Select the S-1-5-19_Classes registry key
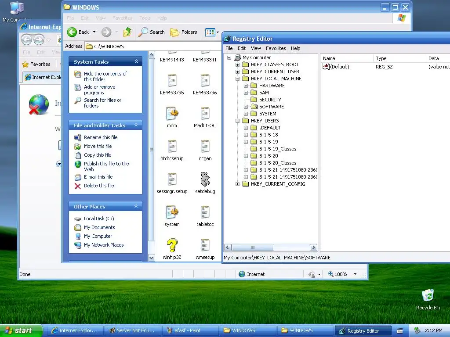This screenshot has height=337, width=450. click(x=278, y=149)
